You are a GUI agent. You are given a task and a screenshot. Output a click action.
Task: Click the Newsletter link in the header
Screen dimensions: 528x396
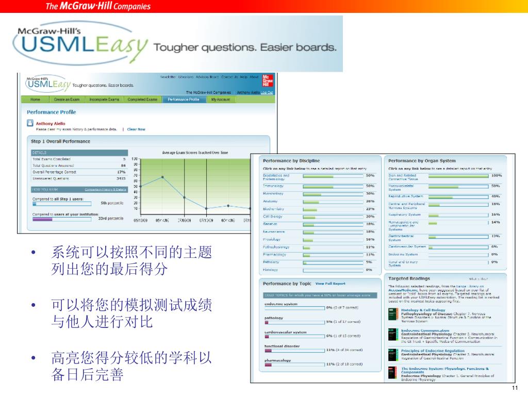(x=168, y=77)
